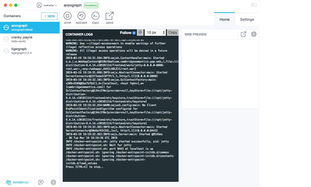Open web preview in external browser

pyautogui.click(x=243, y=34)
